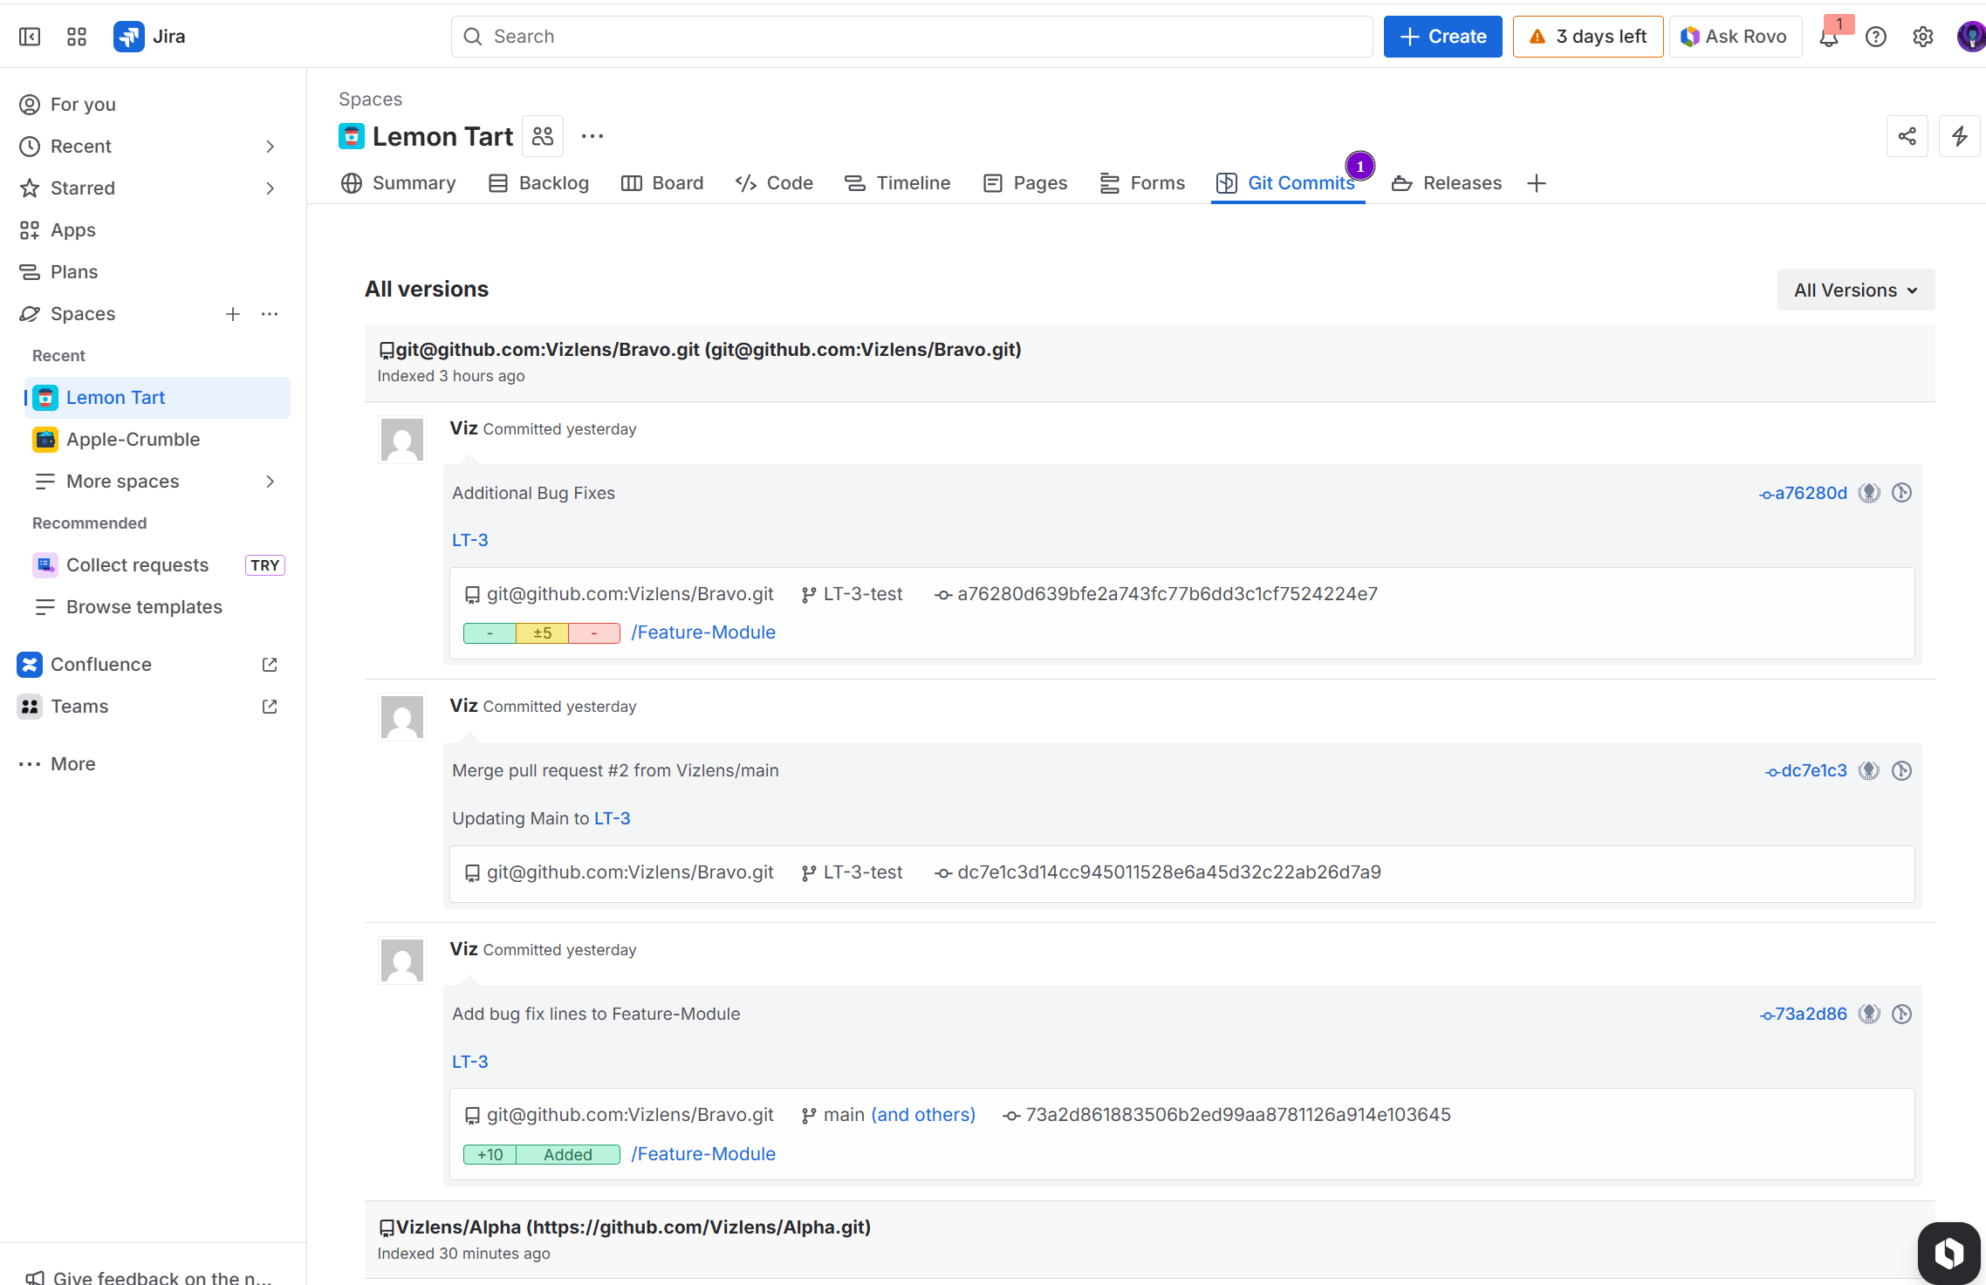
Task: Click the help question mark icon
Action: point(1876,37)
